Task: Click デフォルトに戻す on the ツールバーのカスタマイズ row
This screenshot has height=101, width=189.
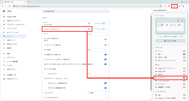Action: click(x=100, y=29)
